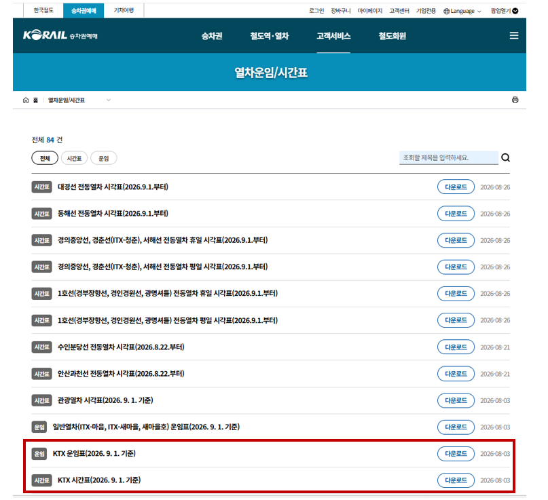548x500 pixels.
Task: Open the 철도회원 menu
Action: tap(392, 36)
